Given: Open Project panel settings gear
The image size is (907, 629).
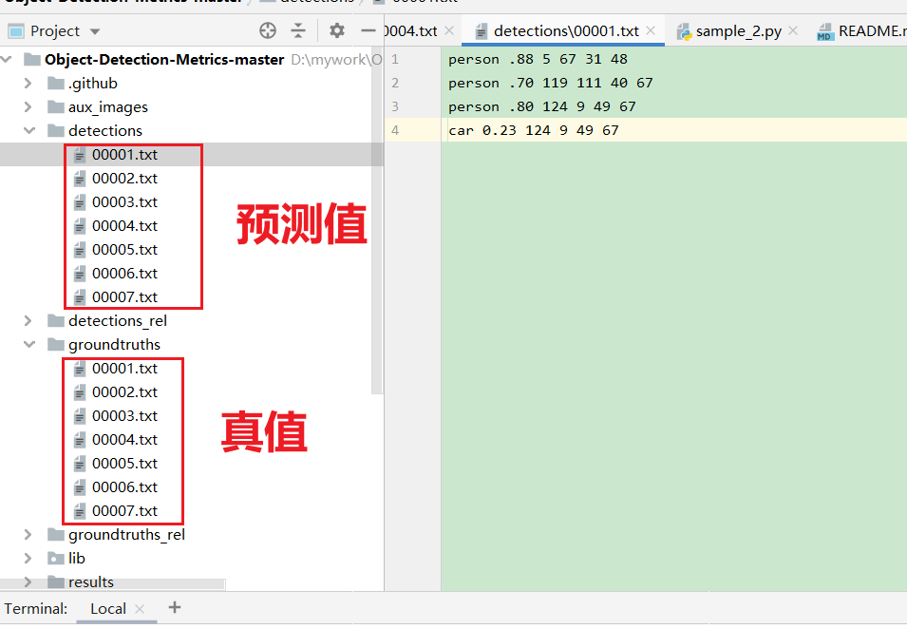Looking at the screenshot, I should pyautogui.click(x=336, y=30).
